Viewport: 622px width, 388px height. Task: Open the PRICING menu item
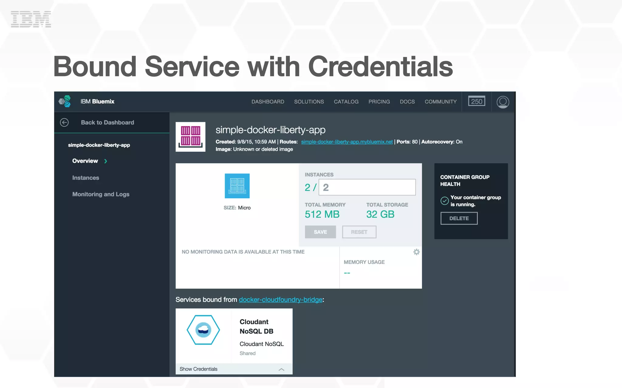point(379,102)
